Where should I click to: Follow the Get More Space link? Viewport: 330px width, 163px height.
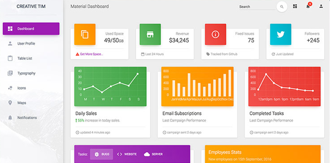point(92,54)
